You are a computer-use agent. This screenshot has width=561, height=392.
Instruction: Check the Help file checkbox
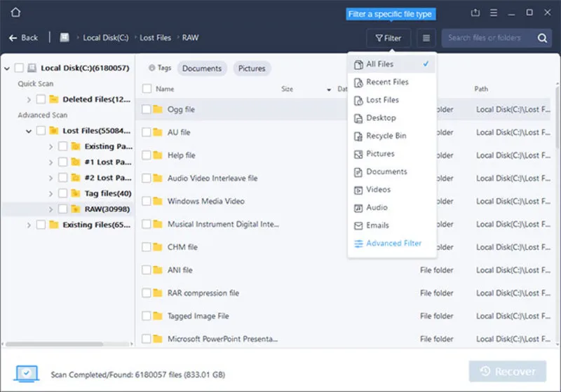click(147, 155)
